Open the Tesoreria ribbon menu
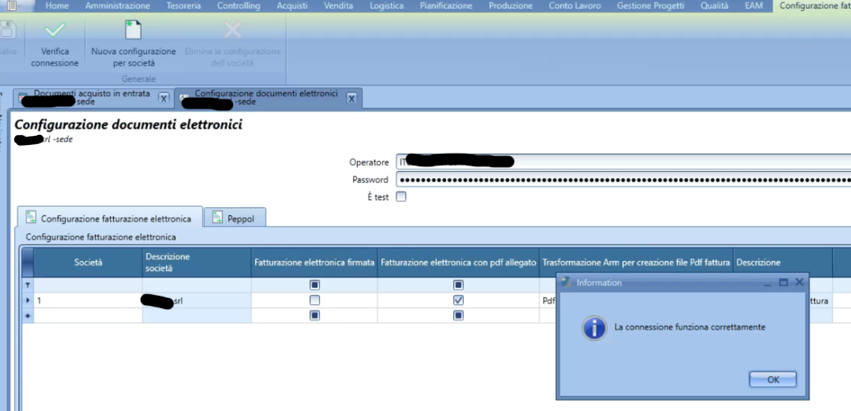The height and width of the screenshot is (411, 851). [x=183, y=6]
